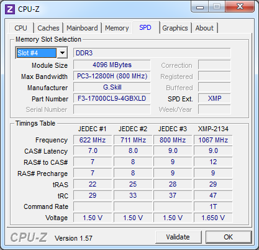The image size is (259, 250).
Task: Click the 1067 MHz frequency cell
Action: pyautogui.click(x=213, y=140)
